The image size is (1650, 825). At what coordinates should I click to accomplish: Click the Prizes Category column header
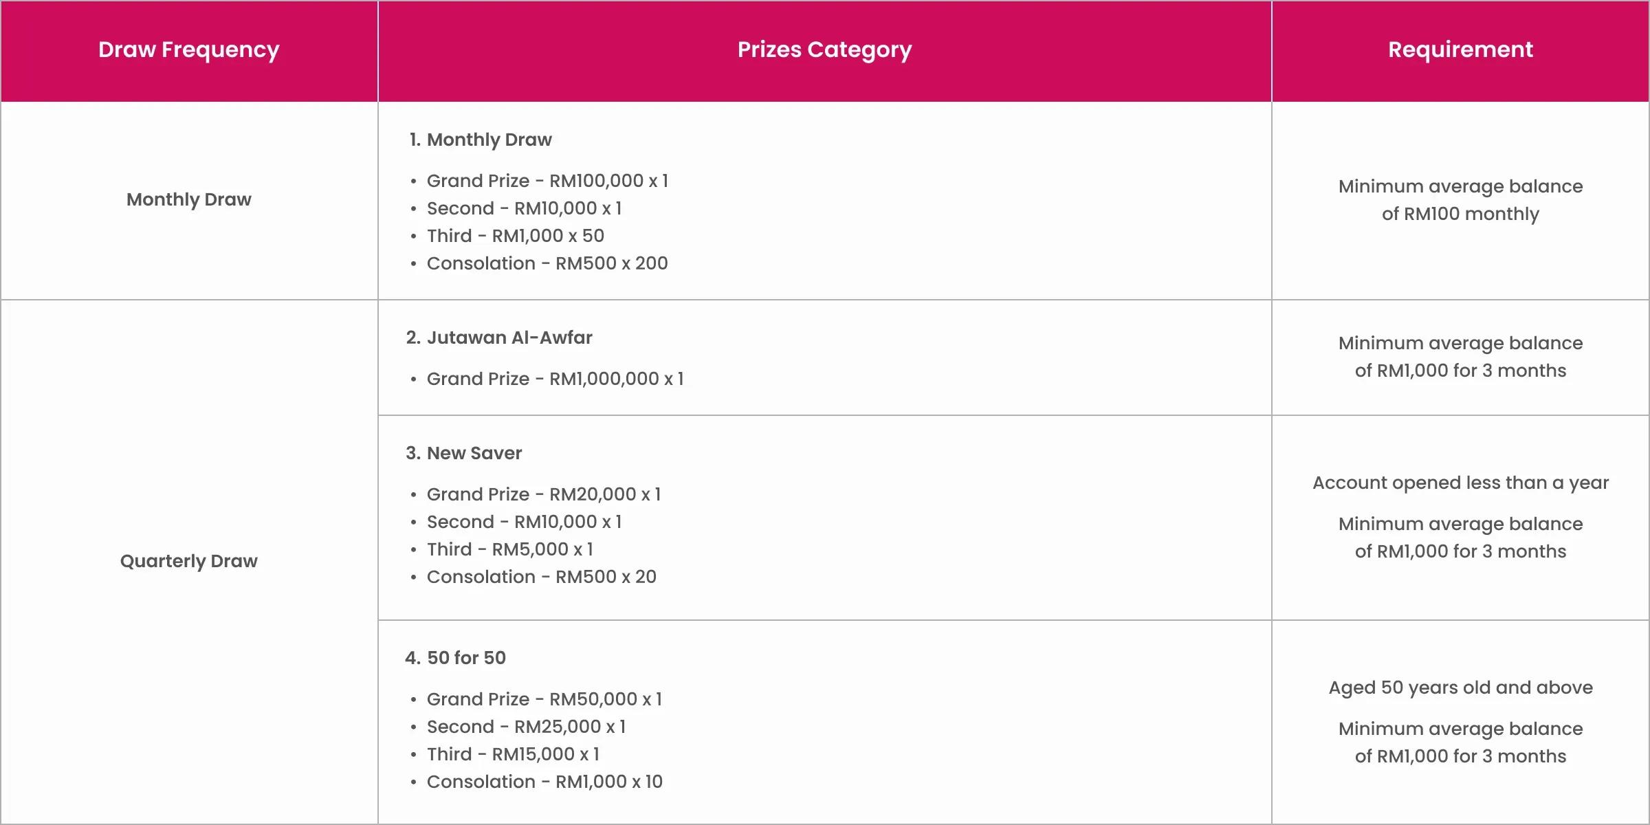(x=824, y=50)
